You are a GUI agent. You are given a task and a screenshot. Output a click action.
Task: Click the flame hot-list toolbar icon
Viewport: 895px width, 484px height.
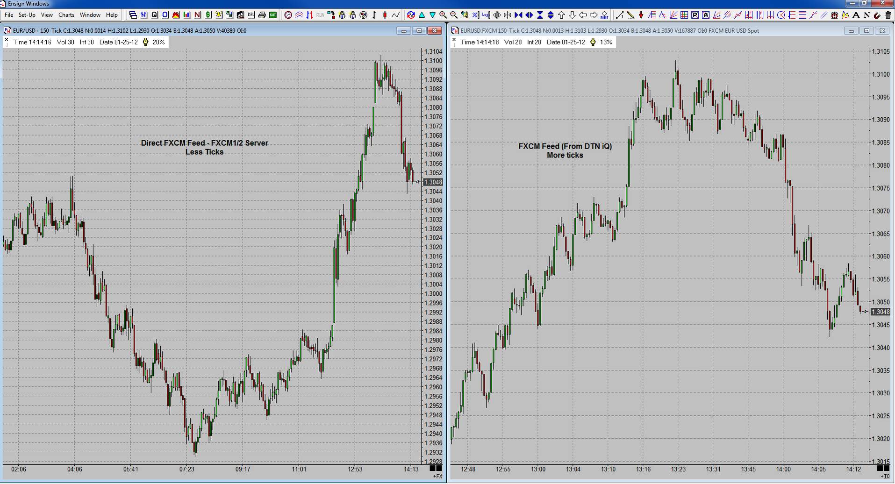176,15
